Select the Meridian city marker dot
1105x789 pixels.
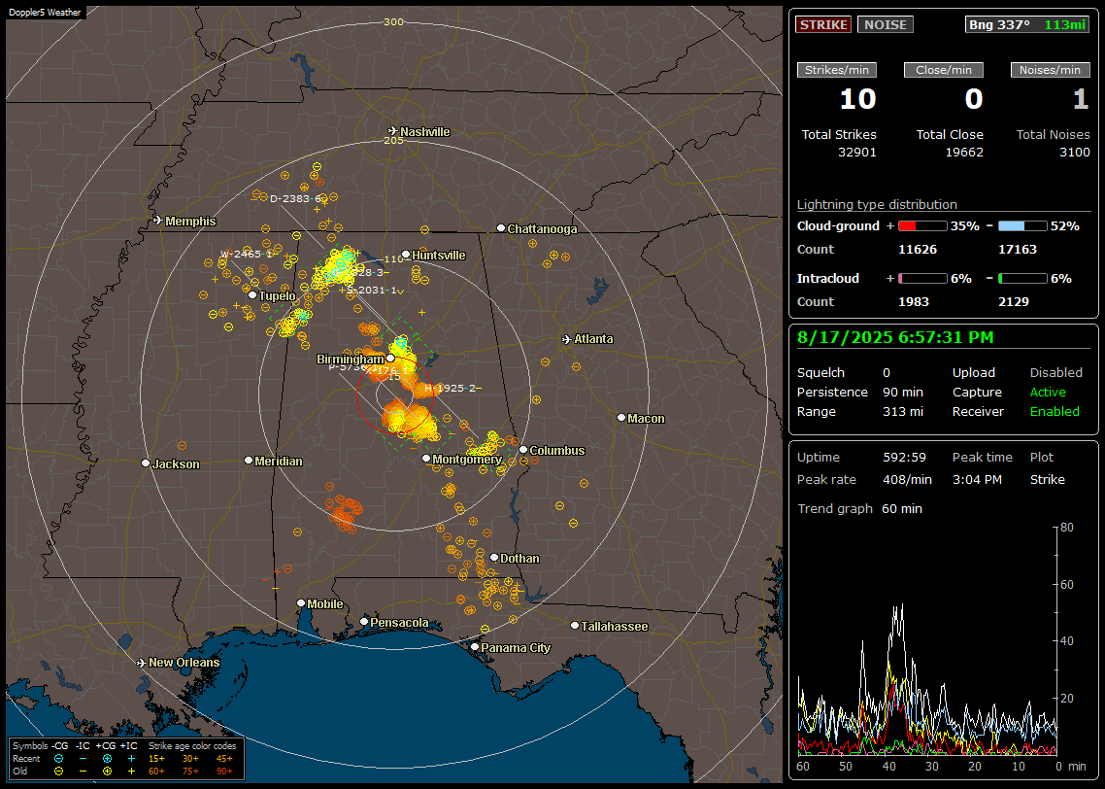pos(248,461)
